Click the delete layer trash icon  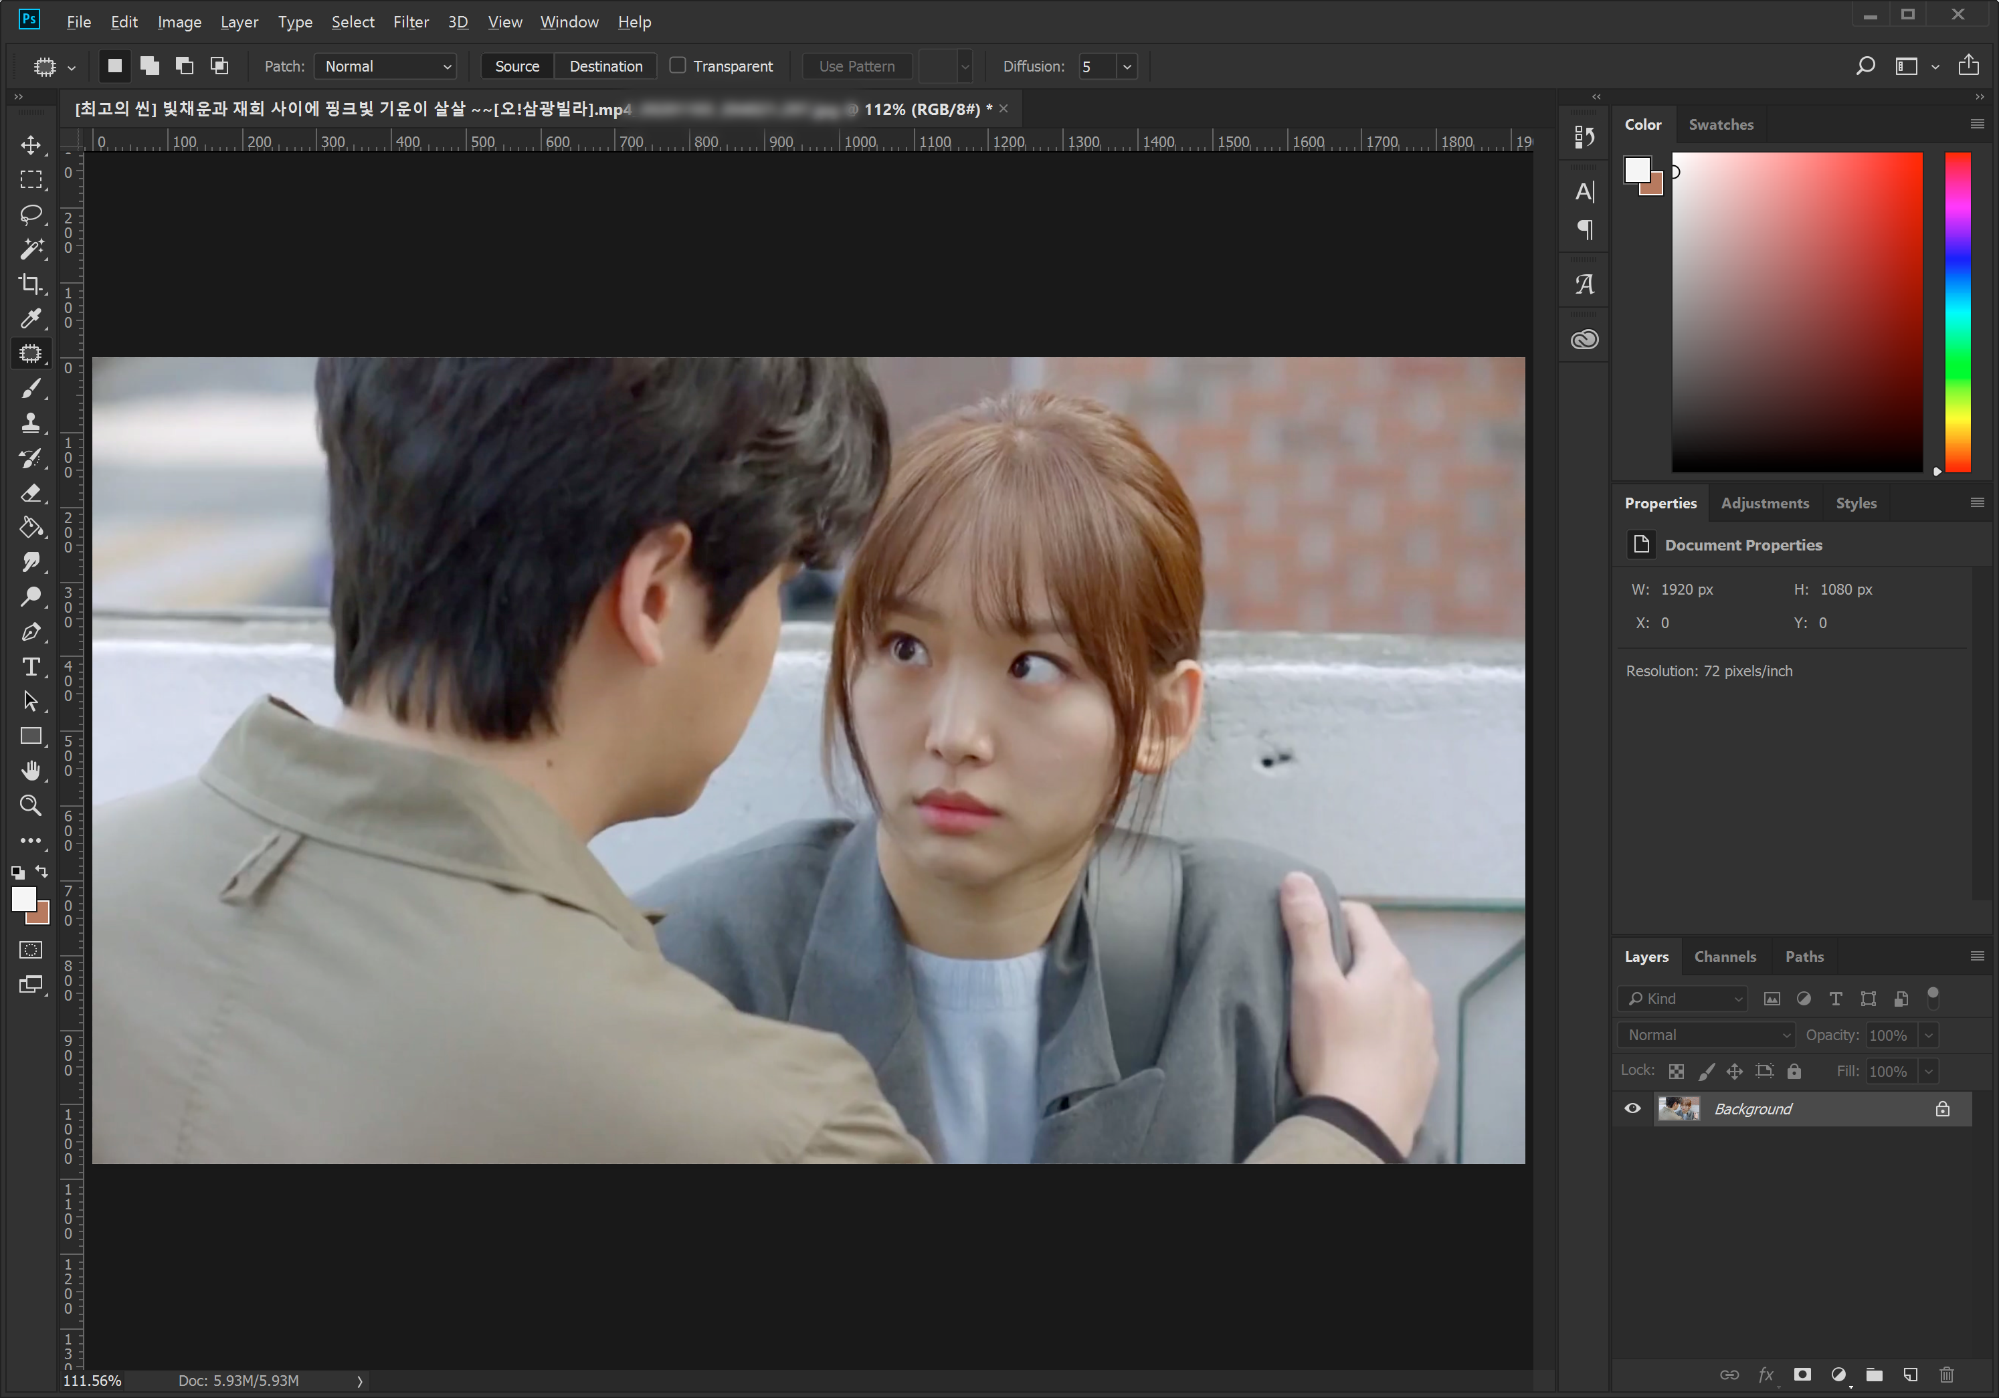pyautogui.click(x=1946, y=1375)
